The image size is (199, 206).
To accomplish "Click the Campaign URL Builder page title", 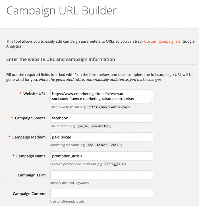I will 61,11.
